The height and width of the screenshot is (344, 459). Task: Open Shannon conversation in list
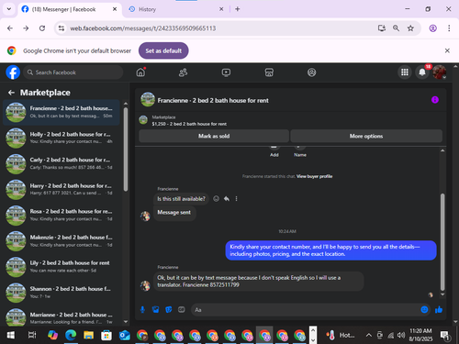[62, 293]
